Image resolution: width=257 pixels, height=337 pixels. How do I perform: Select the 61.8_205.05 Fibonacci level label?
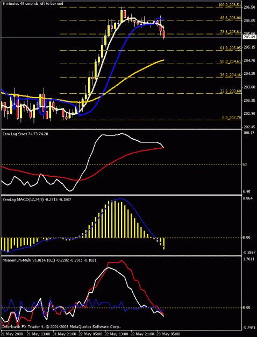pos(231,48)
